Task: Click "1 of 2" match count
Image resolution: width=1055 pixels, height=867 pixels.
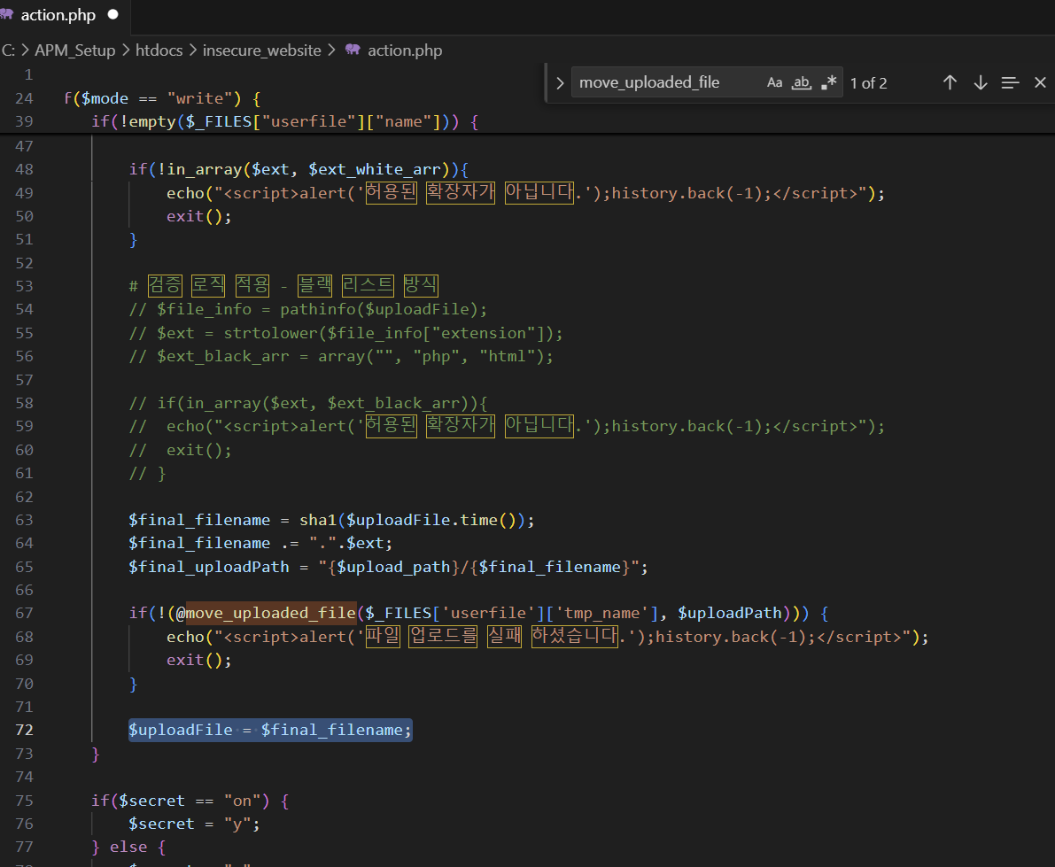Action: [x=868, y=83]
